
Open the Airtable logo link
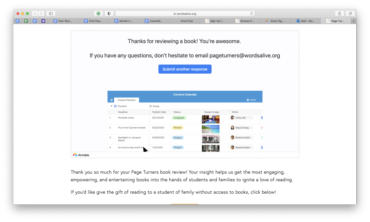pyautogui.click(x=81, y=155)
